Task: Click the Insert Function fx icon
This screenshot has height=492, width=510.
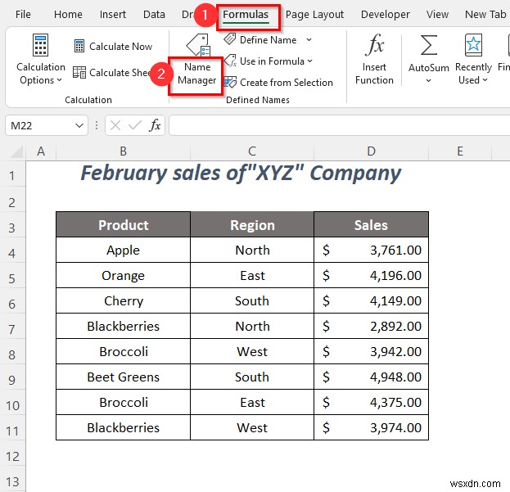Action: (x=374, y=44)
